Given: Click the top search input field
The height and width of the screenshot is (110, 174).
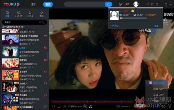Looking at the screenshot, I should point(84,4).
